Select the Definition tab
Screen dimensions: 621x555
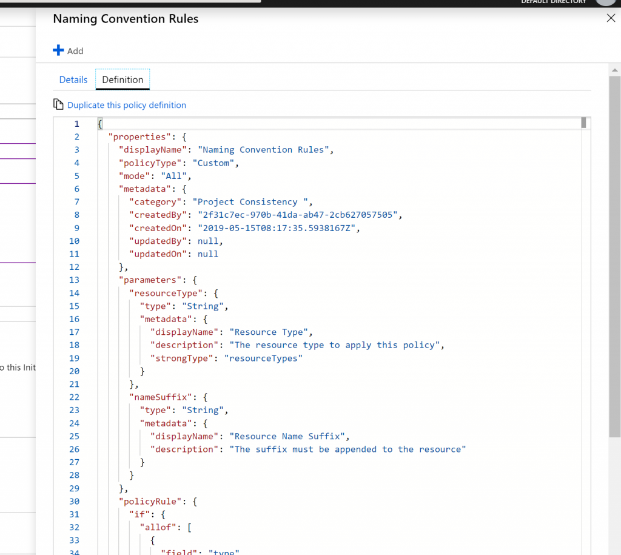coord(123,80)
